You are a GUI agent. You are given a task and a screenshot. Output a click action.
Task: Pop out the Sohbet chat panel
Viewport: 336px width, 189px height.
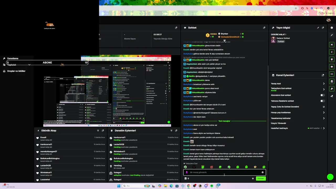pos(264,28)
